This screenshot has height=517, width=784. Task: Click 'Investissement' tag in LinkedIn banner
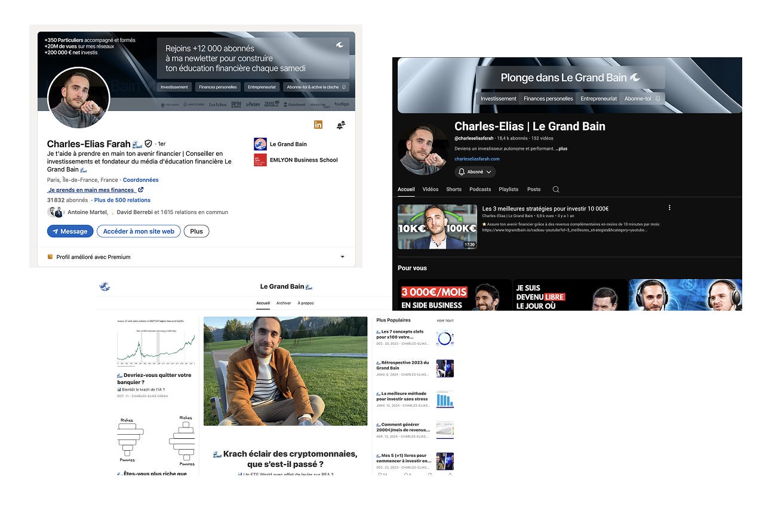175,87
